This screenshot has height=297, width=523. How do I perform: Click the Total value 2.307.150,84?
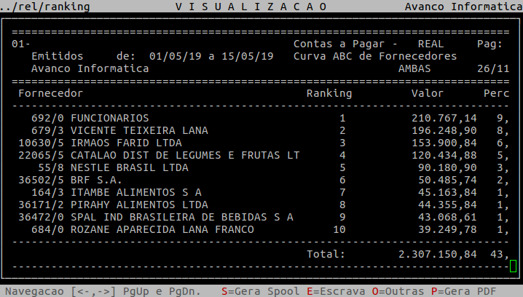[x=438, y=254]
